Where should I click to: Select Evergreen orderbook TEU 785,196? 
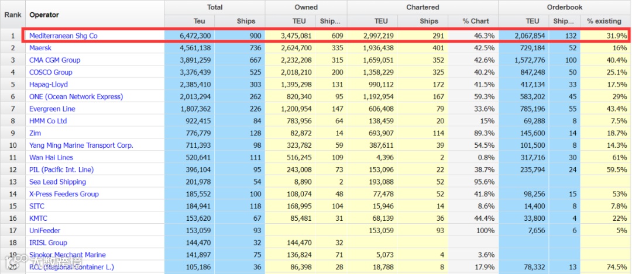[531, 109]
